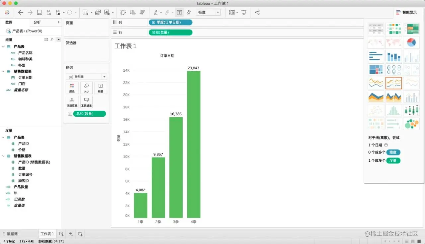Open the 条形图 mark type dropdown
Viewport: 425px width, 244px height.
pos(86,77)
